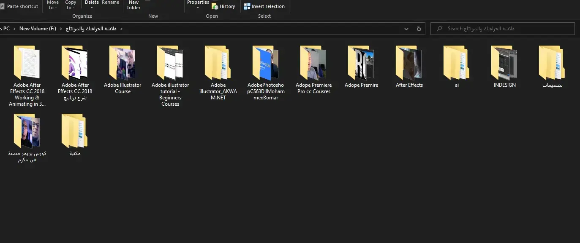The image size is (580, 243).
Task: Open the address bar history dropdown
Action: [406, 29]
